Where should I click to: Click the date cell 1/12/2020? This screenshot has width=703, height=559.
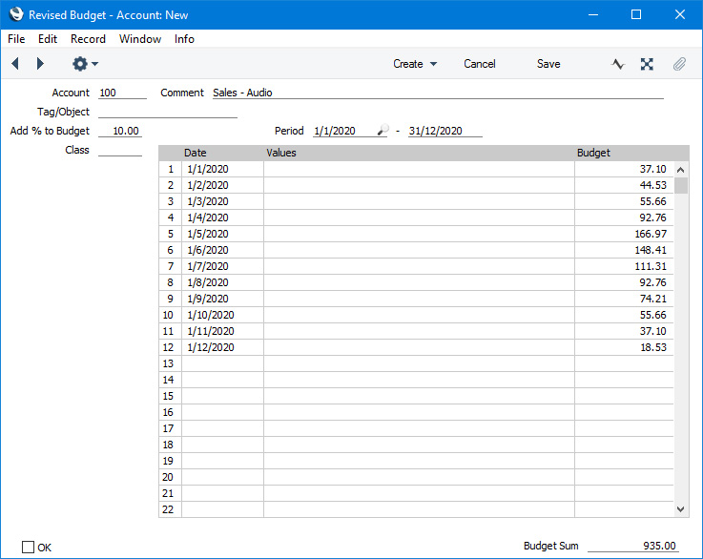[x=223, y=347]
